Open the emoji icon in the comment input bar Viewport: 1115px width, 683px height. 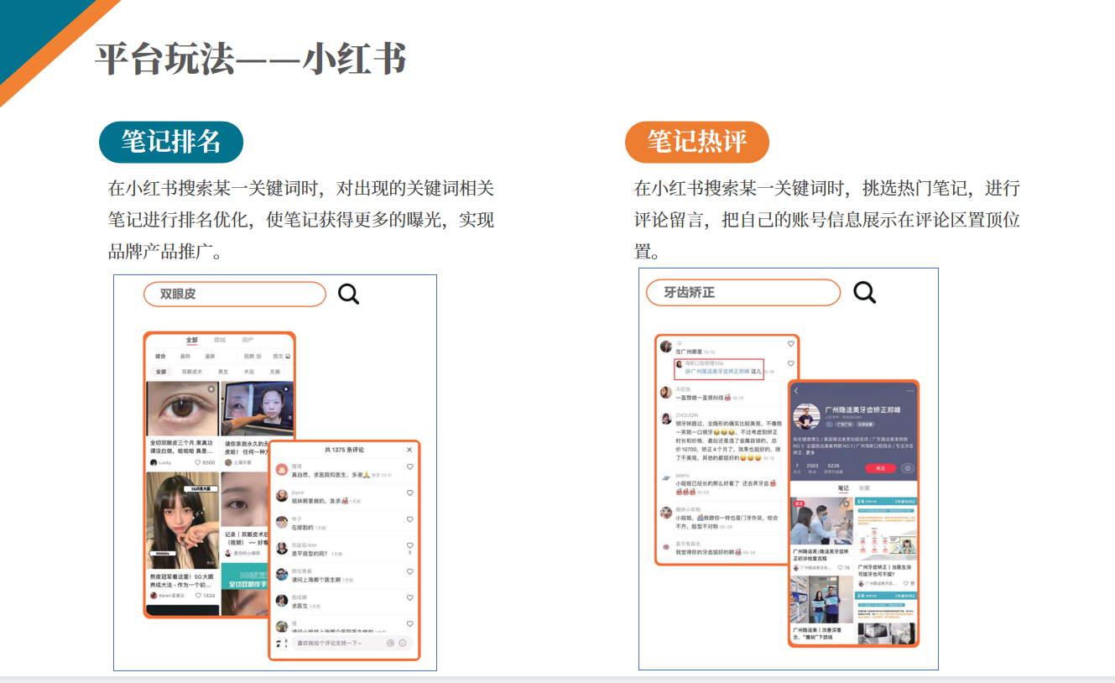pyautogui.click(x=401, y=643)
